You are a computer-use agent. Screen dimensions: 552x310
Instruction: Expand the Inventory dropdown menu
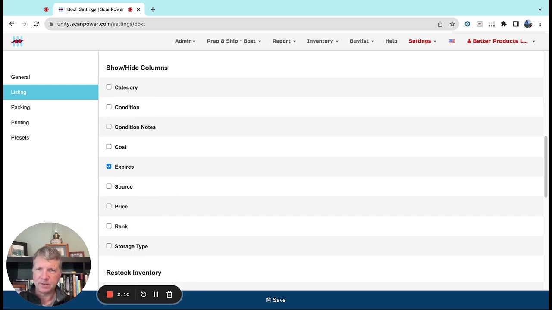(x=323, y=41)
